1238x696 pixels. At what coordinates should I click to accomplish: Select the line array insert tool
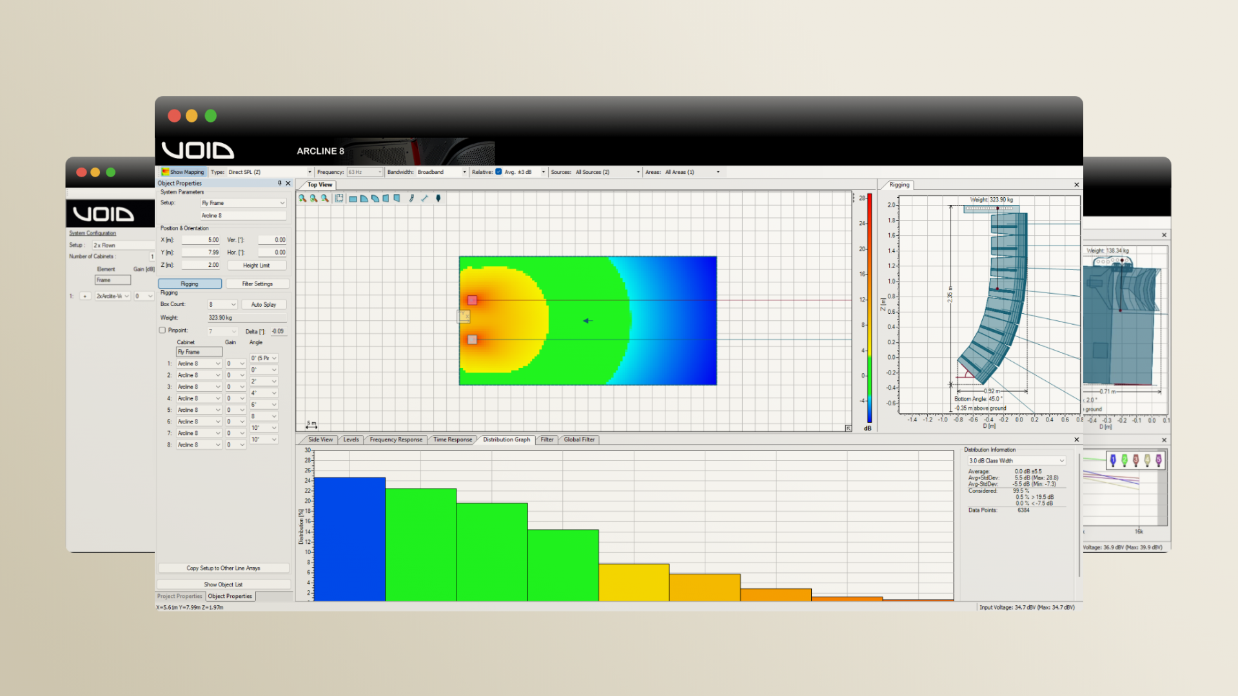(411, 198)
